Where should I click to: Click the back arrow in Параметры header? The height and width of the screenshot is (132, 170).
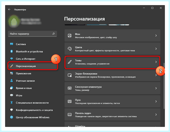[x=9, y=9]
